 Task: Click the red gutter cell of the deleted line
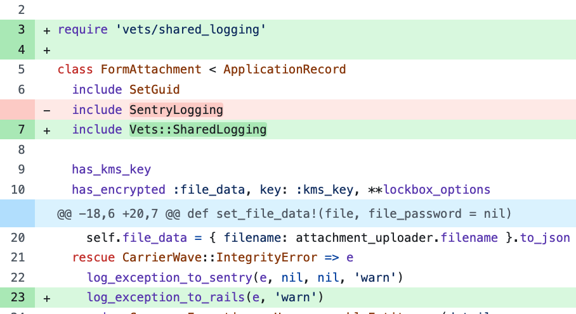coord(18,110)
